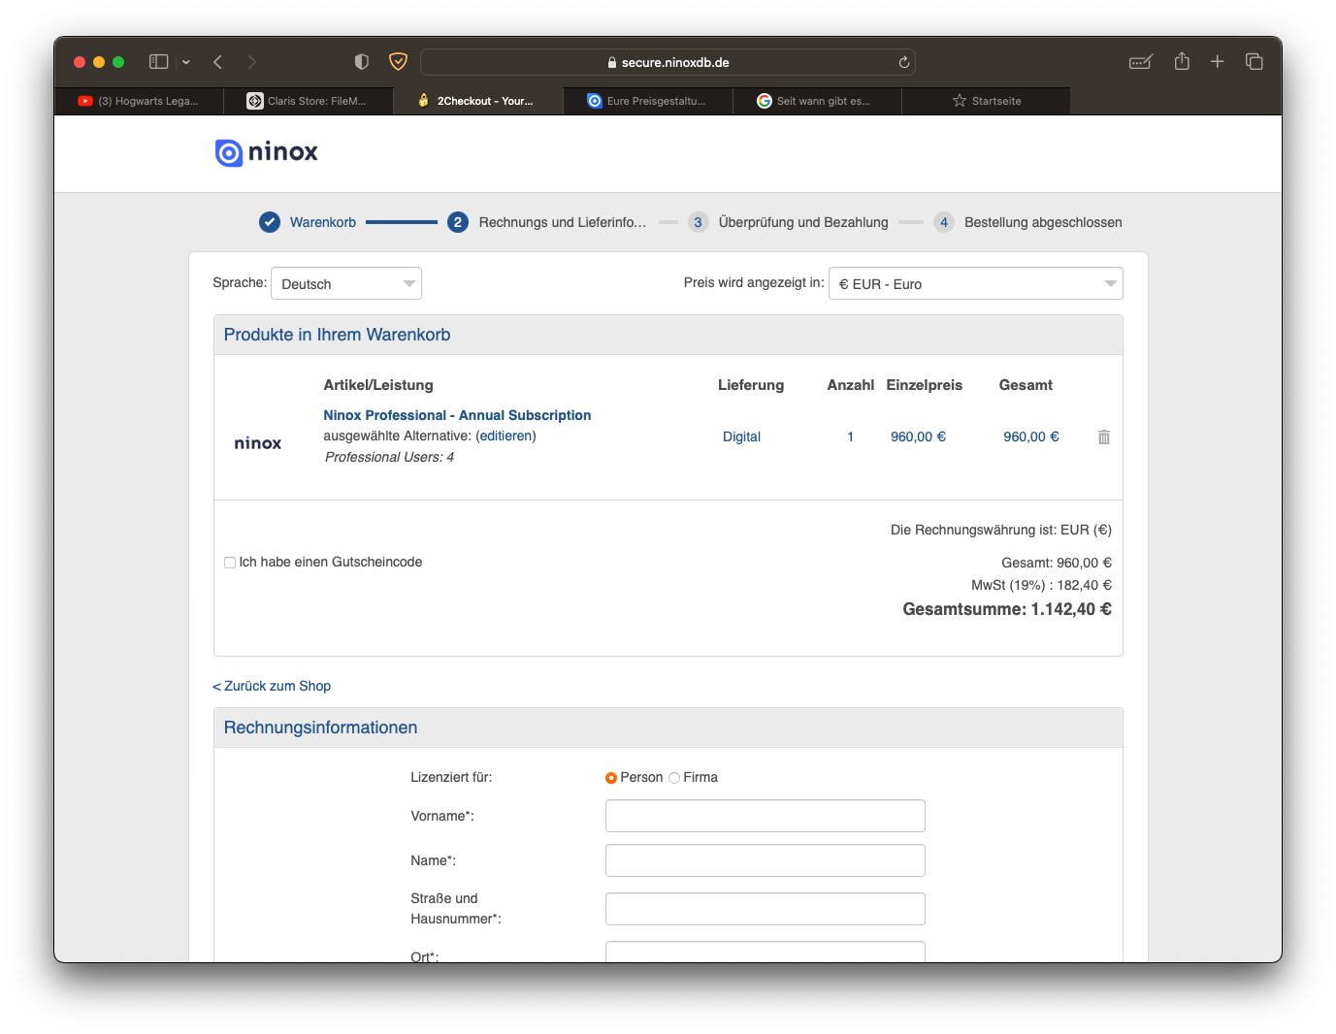1336x1034 pixels.
Task: Switch to the Claris Store tab
Action: tap(308, 101)
